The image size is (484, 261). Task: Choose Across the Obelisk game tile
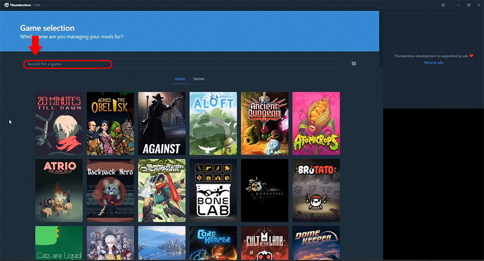tap(110, 123)
